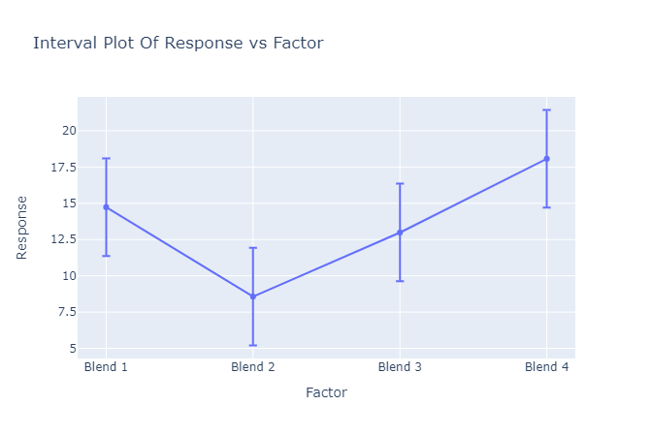Click the upper error bar cap for Blend 1
The image size is (652, 436).
click(107, 158)
